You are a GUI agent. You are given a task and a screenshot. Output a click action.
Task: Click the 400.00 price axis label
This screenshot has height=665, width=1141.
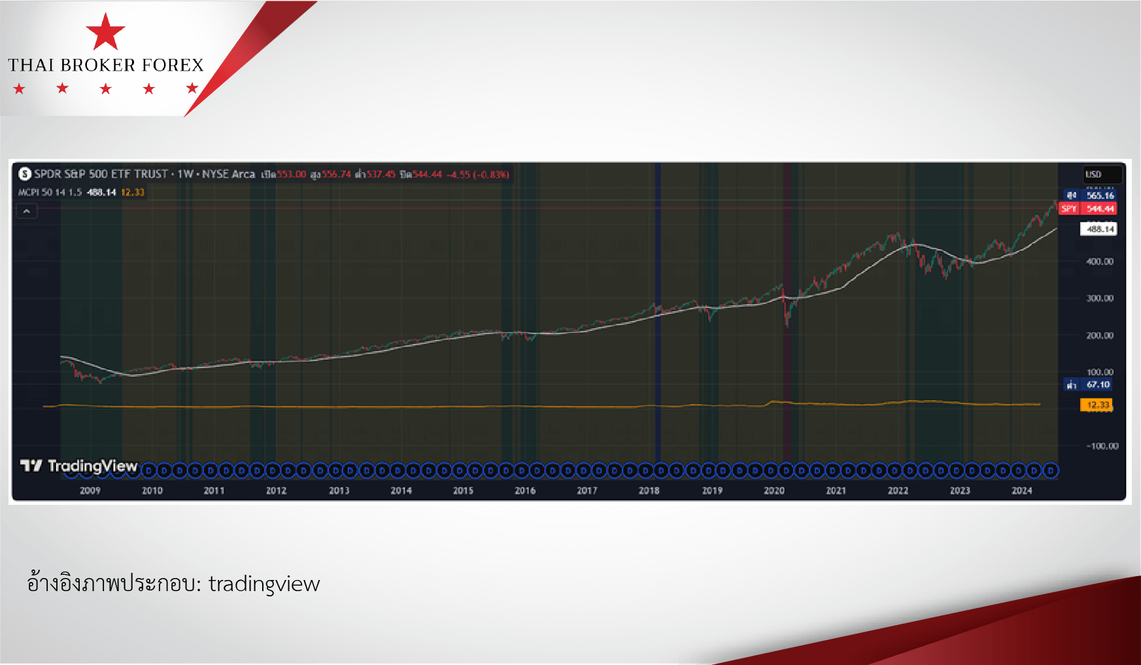point(1100,262)
